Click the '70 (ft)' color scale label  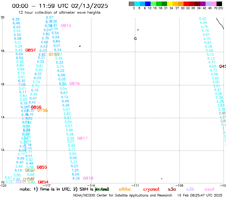218,8
